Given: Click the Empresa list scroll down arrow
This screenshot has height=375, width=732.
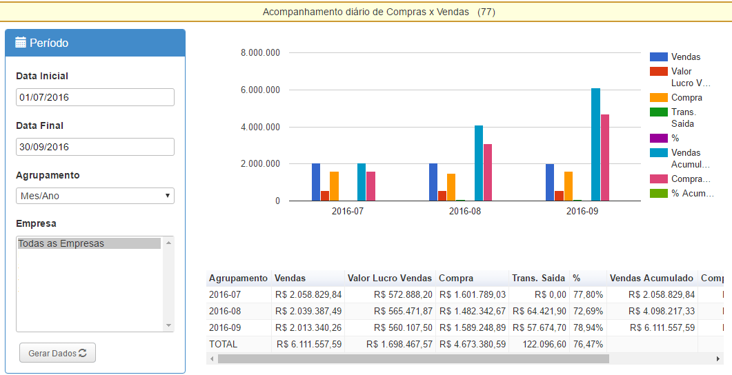Looking at the screenshot, I should click(169, 325).
